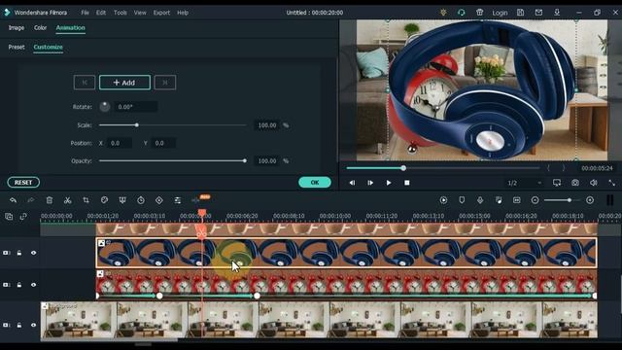622x350 pixels.
Task: Click the subtitle/caption icon in timeline toolbar
Action: 516,200
